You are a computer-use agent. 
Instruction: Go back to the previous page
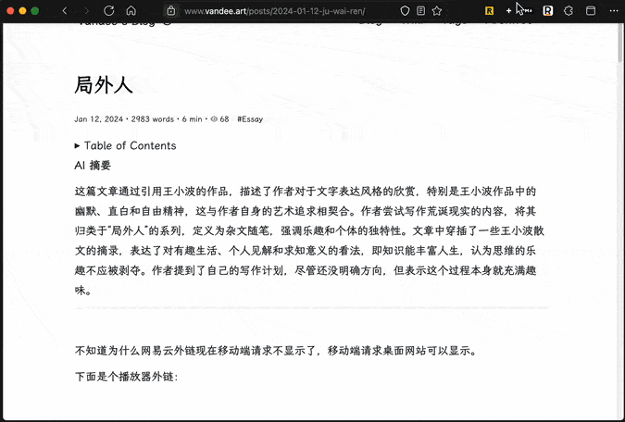(x=65, y=11)
